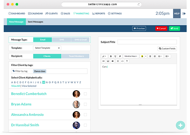Open the style magic wand dropdown

(x=104, y=56)
